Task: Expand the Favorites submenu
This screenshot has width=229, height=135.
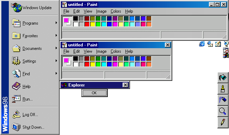Action: (34, 36)
